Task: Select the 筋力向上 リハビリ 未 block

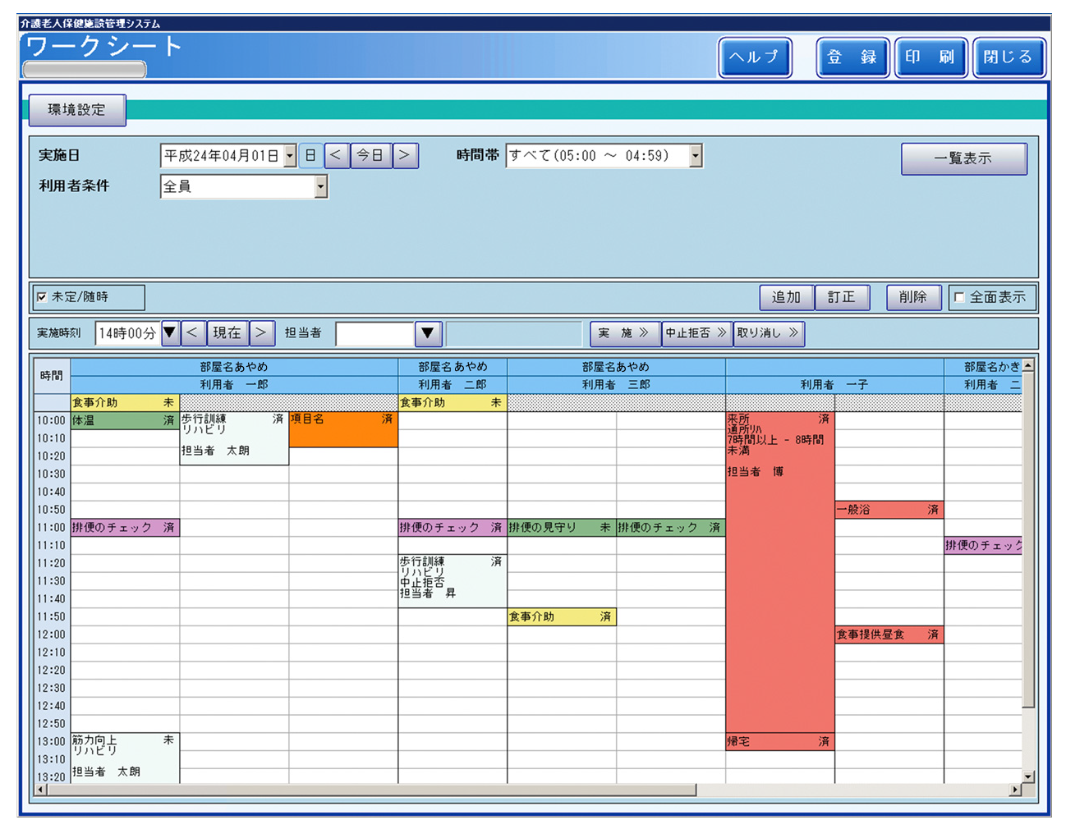Action: [x=125, y=758]
